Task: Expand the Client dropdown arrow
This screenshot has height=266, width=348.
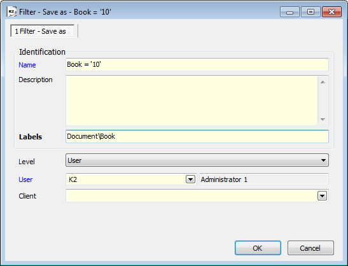Action: [323, 196]
